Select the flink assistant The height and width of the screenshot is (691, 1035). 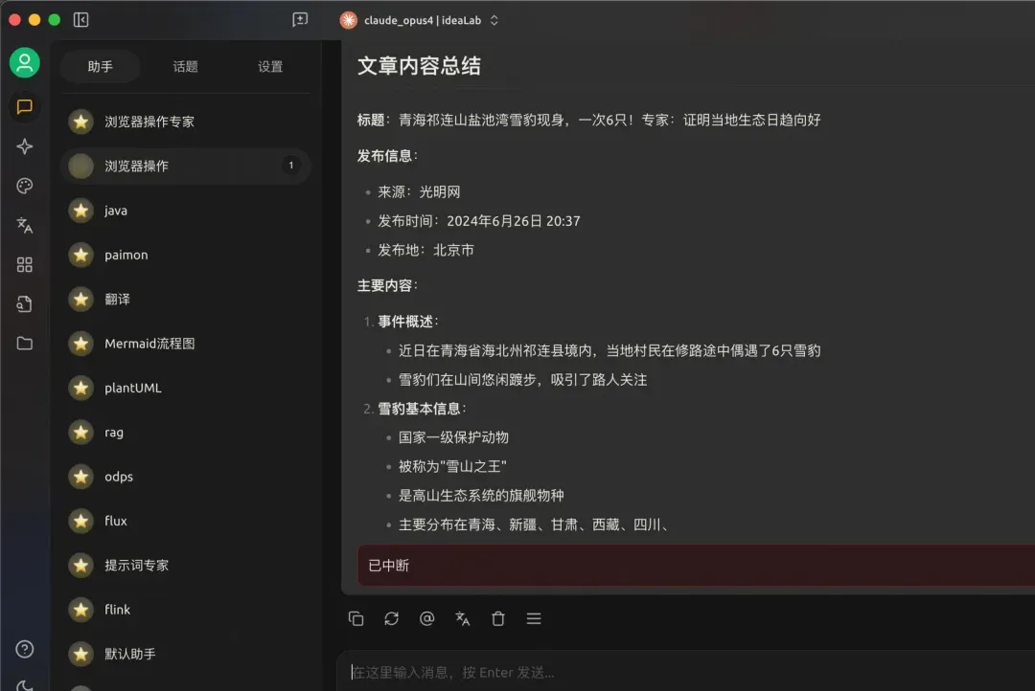[186, 610]
